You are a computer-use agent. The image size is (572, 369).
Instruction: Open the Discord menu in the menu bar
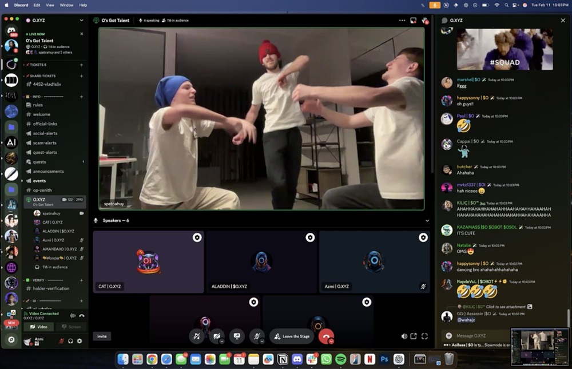[x=21, y=5]
